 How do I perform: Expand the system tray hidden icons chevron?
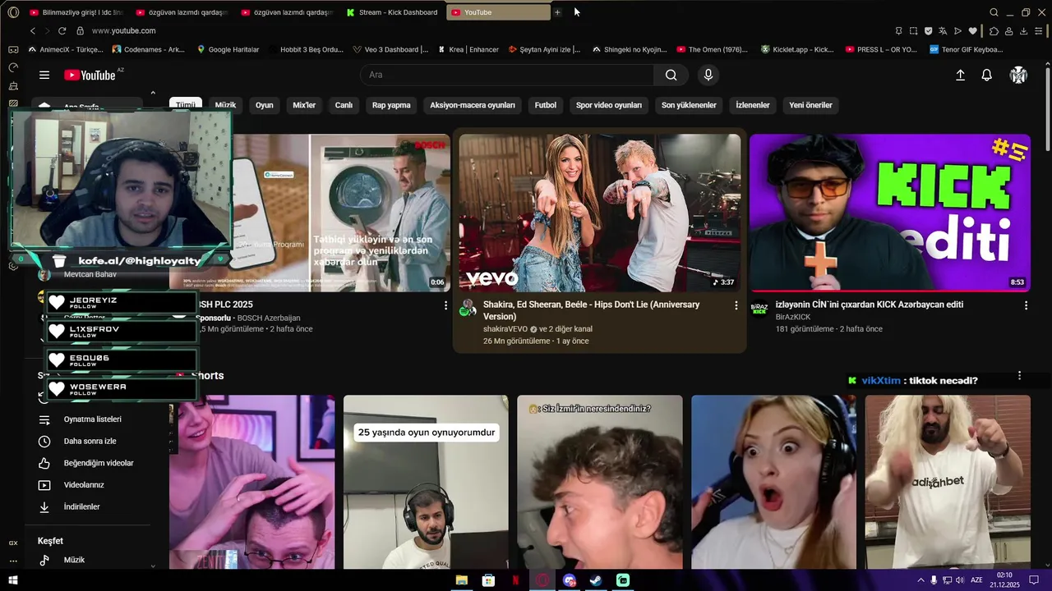[920, 580]
